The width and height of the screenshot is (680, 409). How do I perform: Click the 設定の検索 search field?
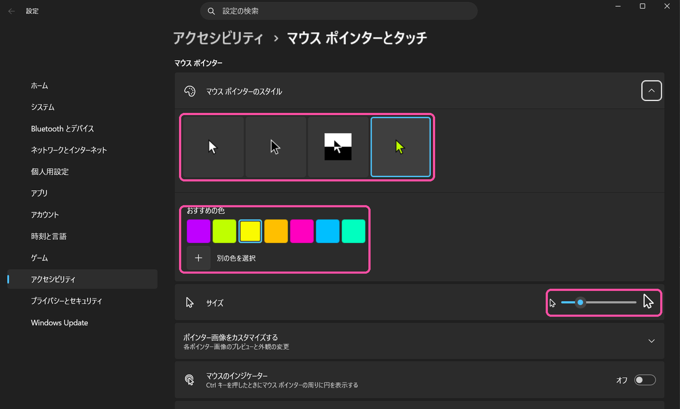coord(339,11)
